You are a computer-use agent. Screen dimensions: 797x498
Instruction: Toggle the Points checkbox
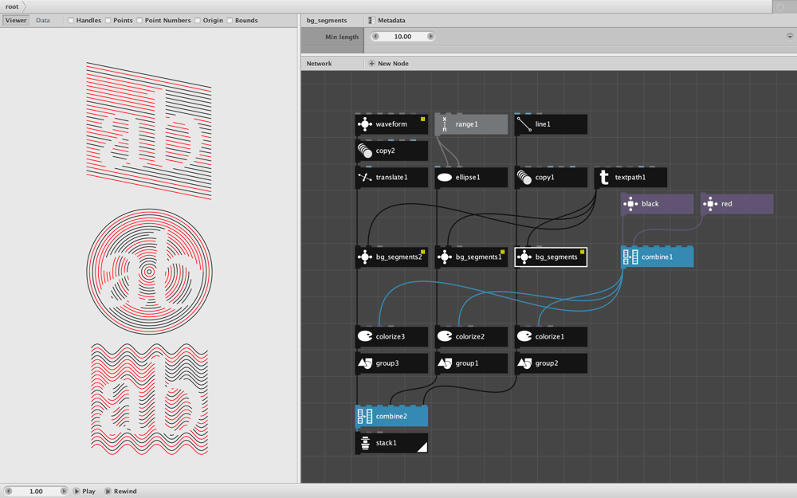[108, 21]
